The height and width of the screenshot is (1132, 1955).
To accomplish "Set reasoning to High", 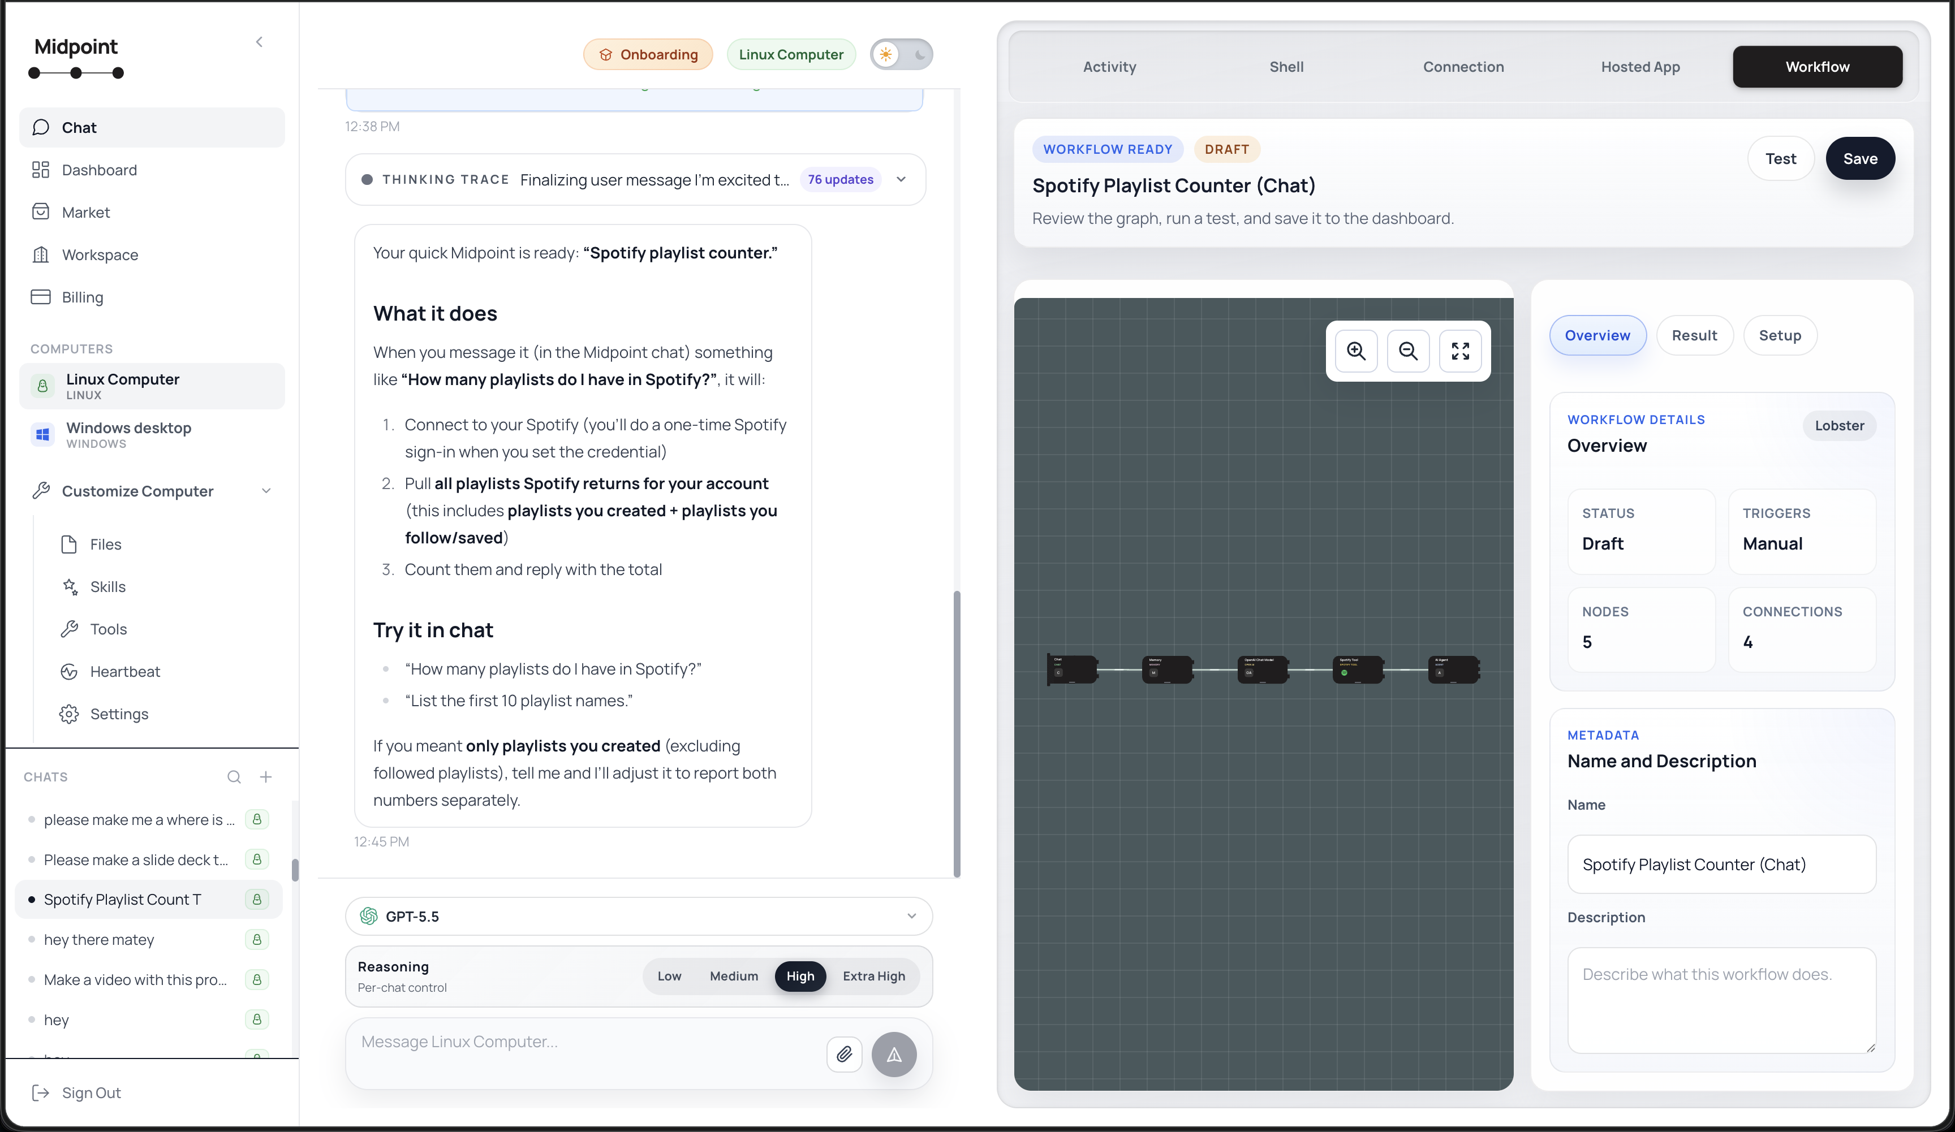I will (x=800, y=976).
